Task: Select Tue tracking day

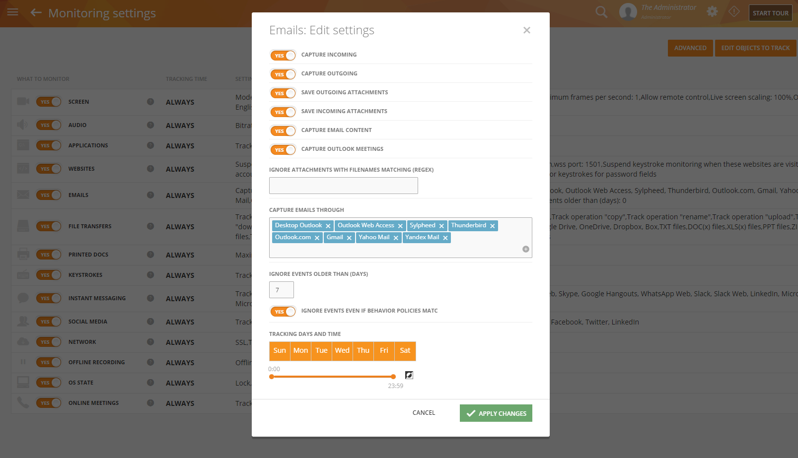Action: point(321,351)
